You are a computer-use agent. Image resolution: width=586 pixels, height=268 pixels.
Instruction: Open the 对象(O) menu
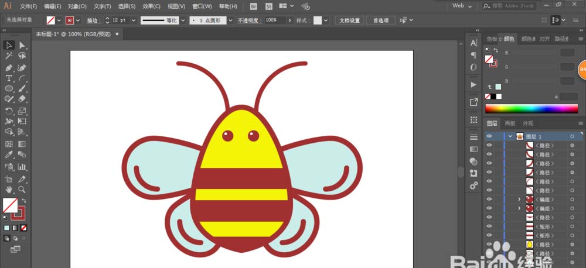77,6
